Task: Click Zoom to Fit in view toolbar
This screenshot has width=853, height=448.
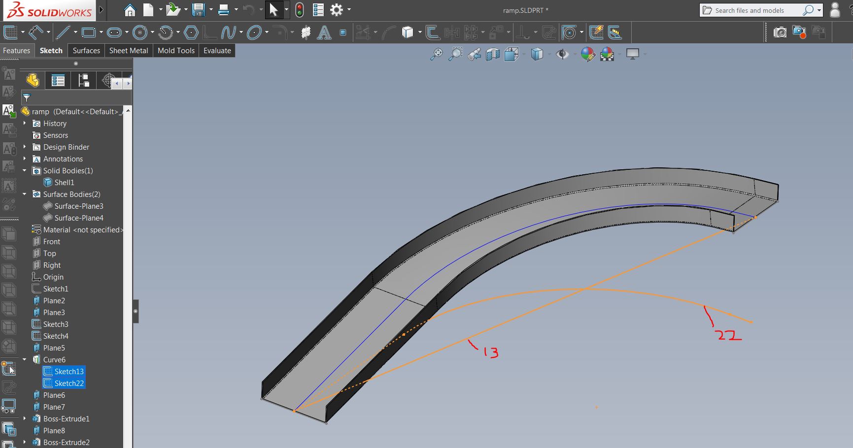Action: [x=436, y=54]
